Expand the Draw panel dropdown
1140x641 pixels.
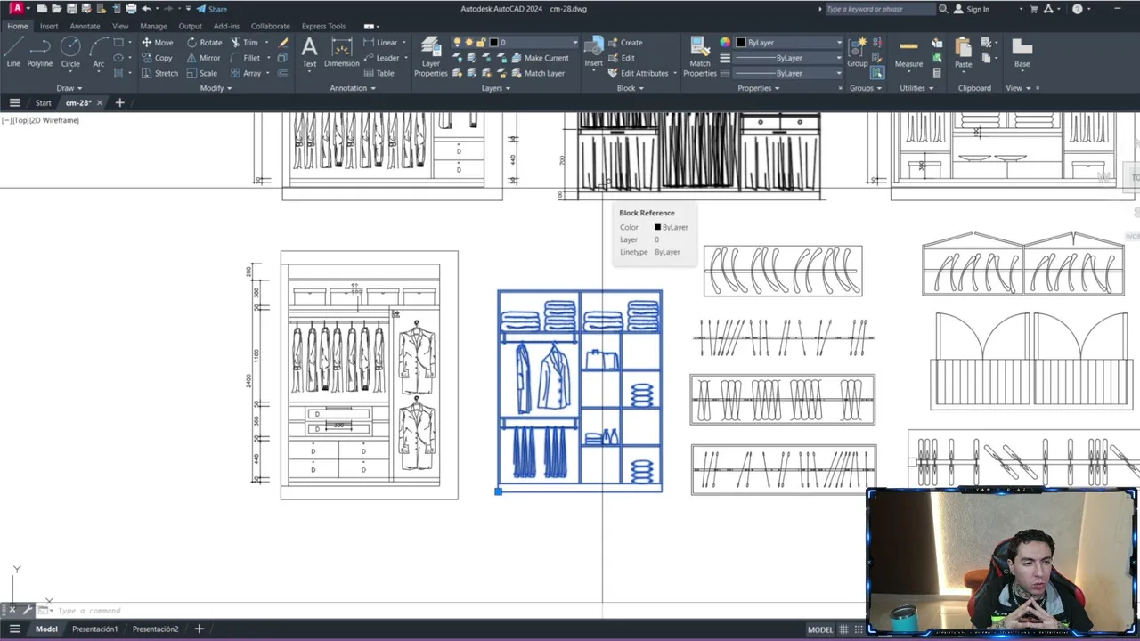click(69, 88)
